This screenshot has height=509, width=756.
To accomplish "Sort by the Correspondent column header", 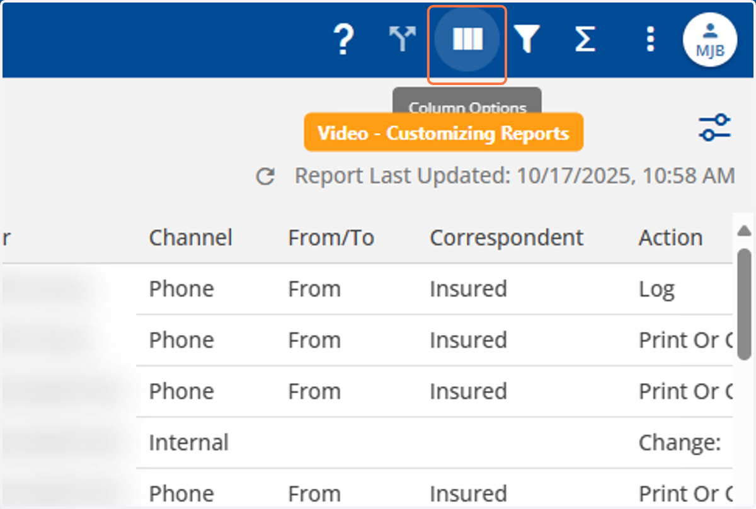I will point(507,238).
